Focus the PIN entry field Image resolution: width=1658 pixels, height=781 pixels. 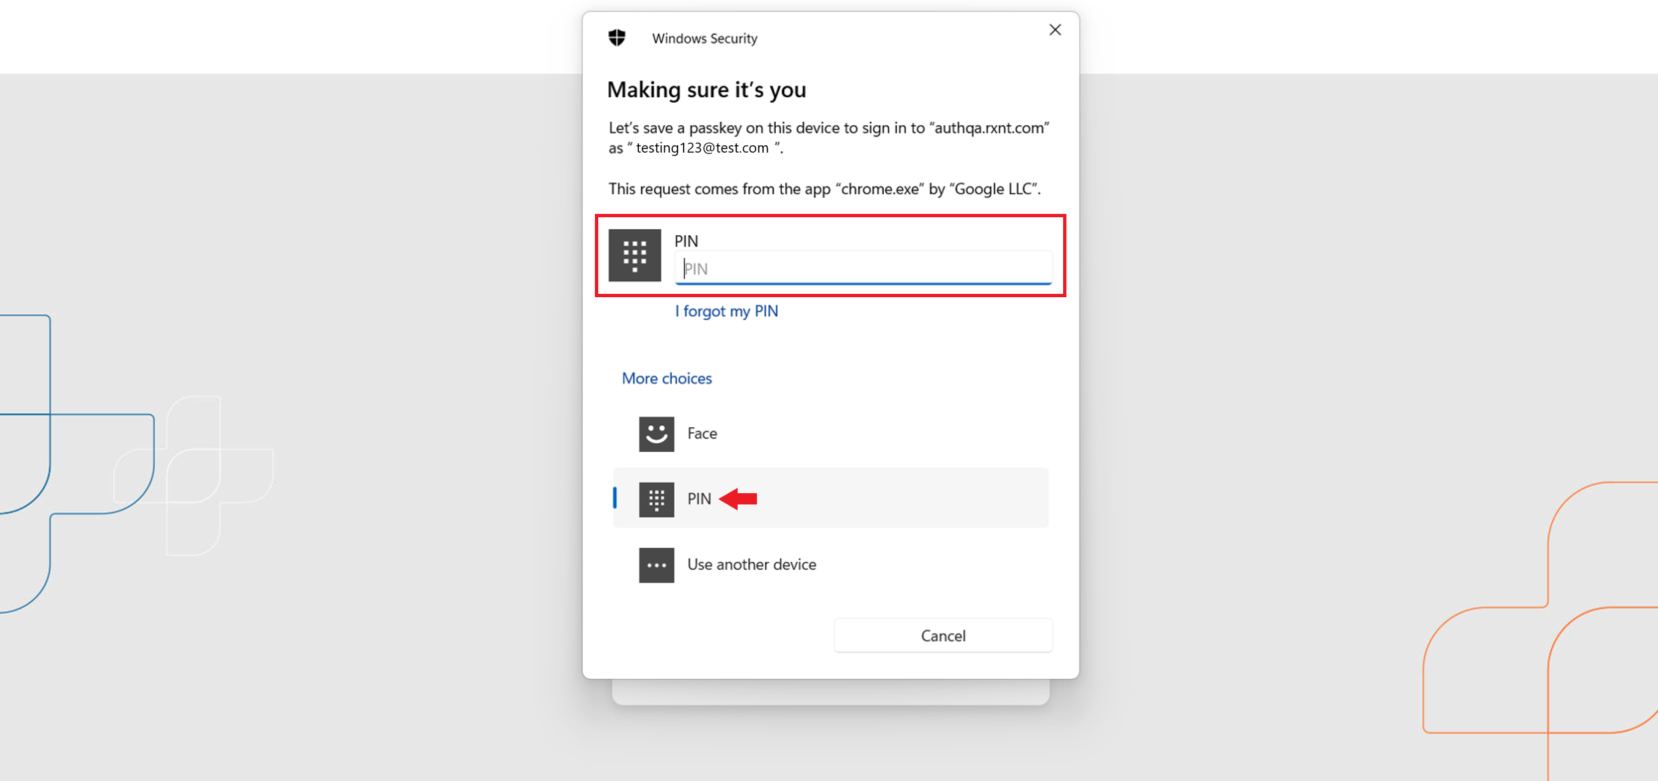tap(863, 269)
